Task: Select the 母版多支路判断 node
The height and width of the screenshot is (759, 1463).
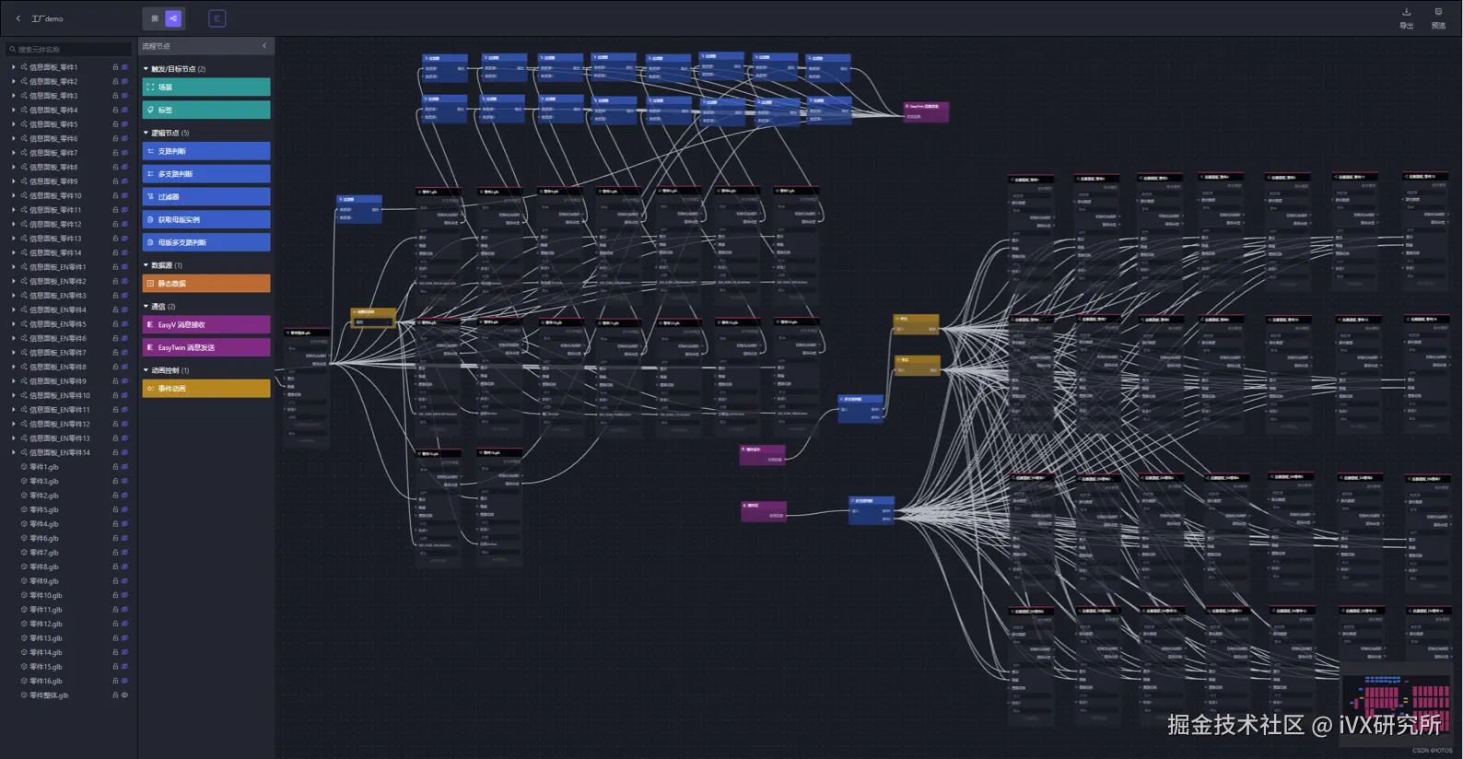Action: tap(206, 242)
